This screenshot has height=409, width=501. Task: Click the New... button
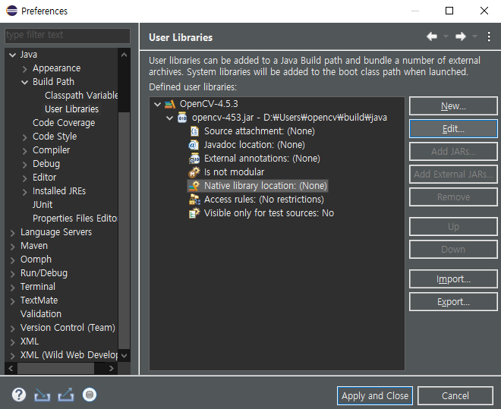(x=453, y=106)
